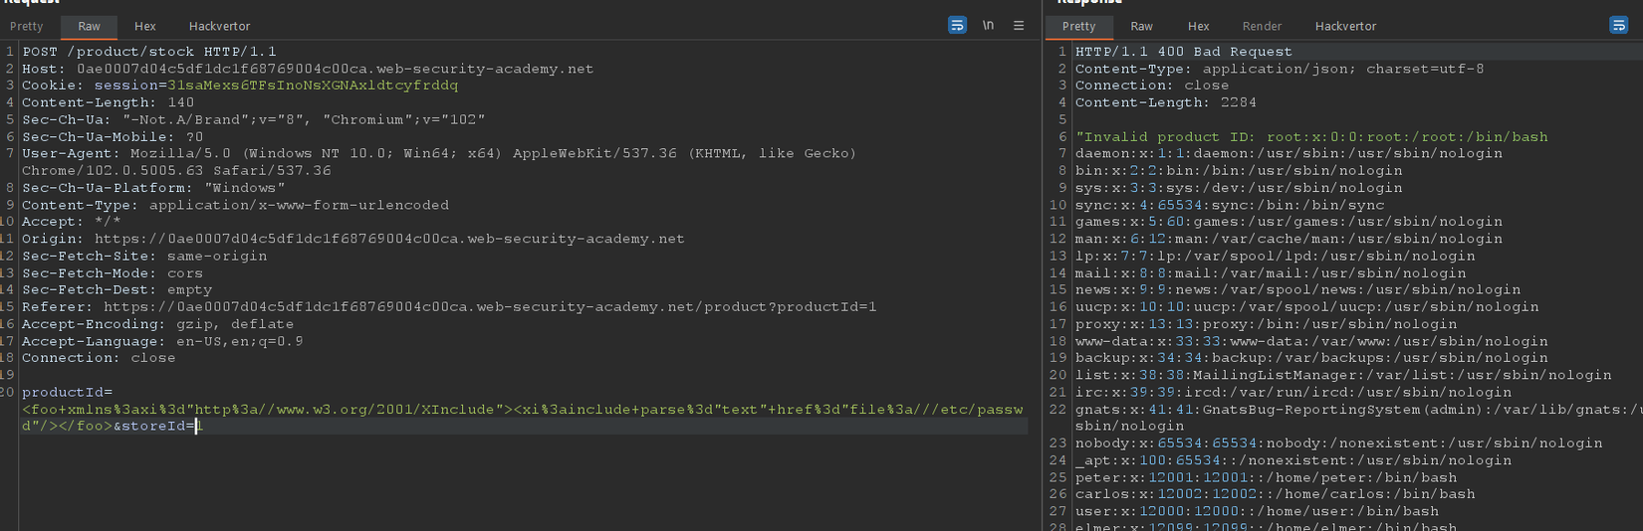
Task: Switch Request view to Pretty tab
Action: (x=26, y=27)
